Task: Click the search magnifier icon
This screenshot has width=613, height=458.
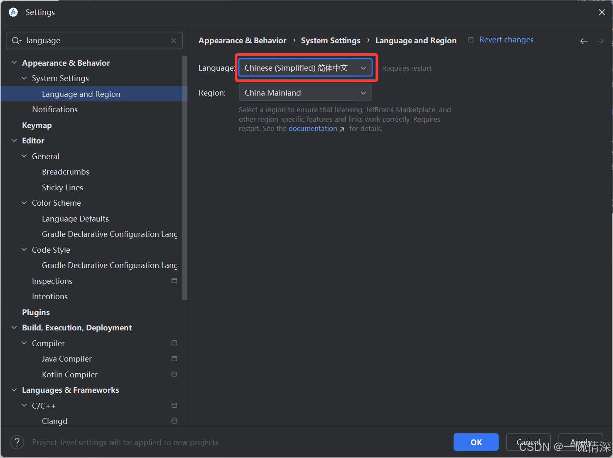Action: click(x=17, y=41)
